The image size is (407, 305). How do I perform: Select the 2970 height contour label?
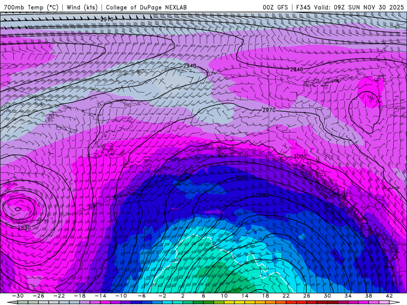click(269, 110)
